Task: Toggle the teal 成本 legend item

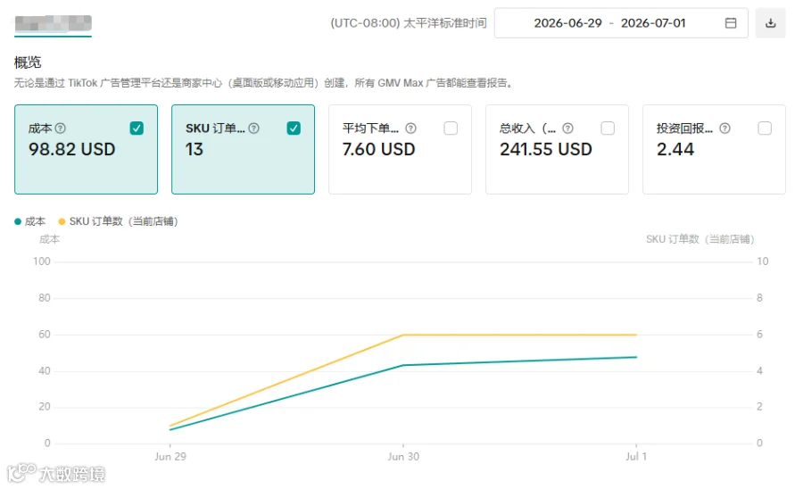Action: pos(30,221)
